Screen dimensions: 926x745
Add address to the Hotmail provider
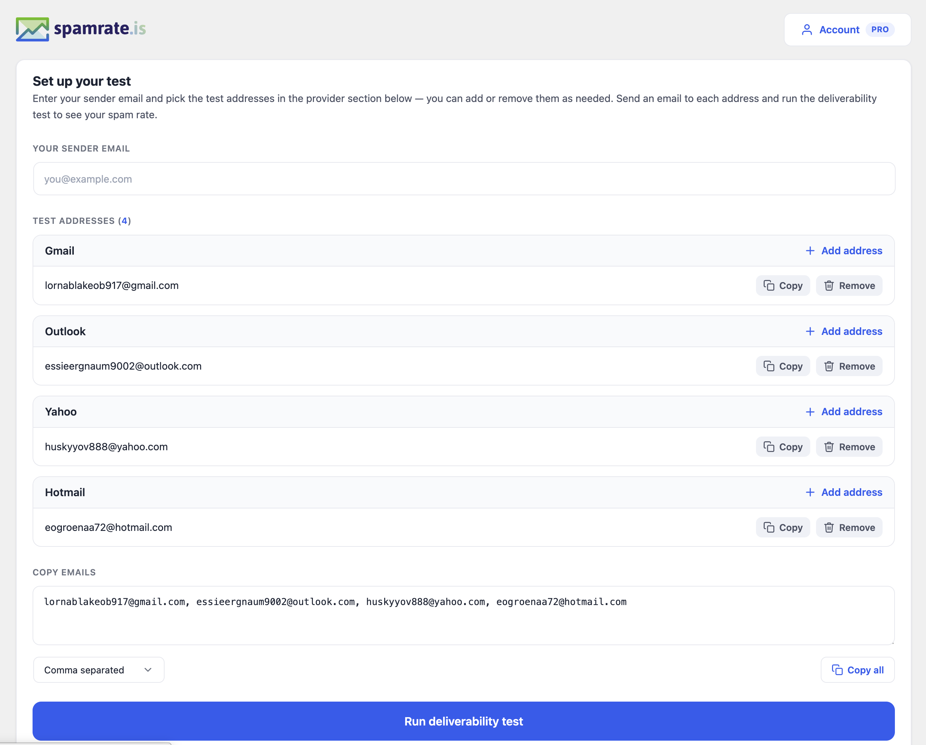844,493
